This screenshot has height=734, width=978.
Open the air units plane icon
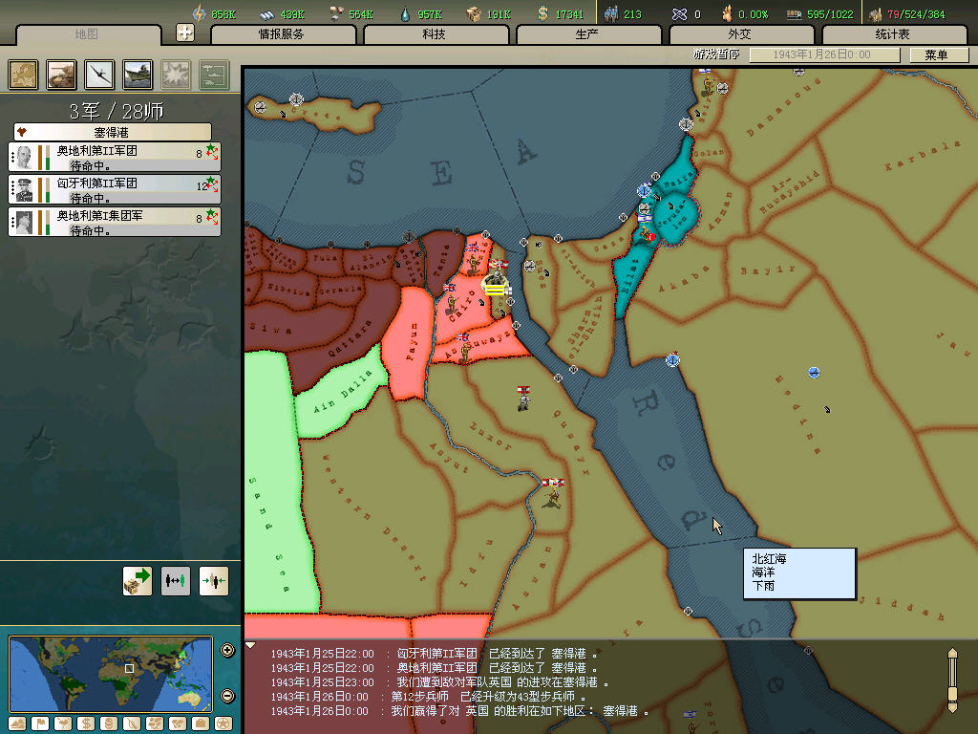[99, 75]
